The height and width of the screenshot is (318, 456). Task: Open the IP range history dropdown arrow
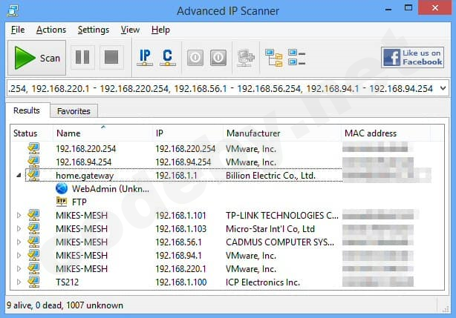click(x=443, y=88)
